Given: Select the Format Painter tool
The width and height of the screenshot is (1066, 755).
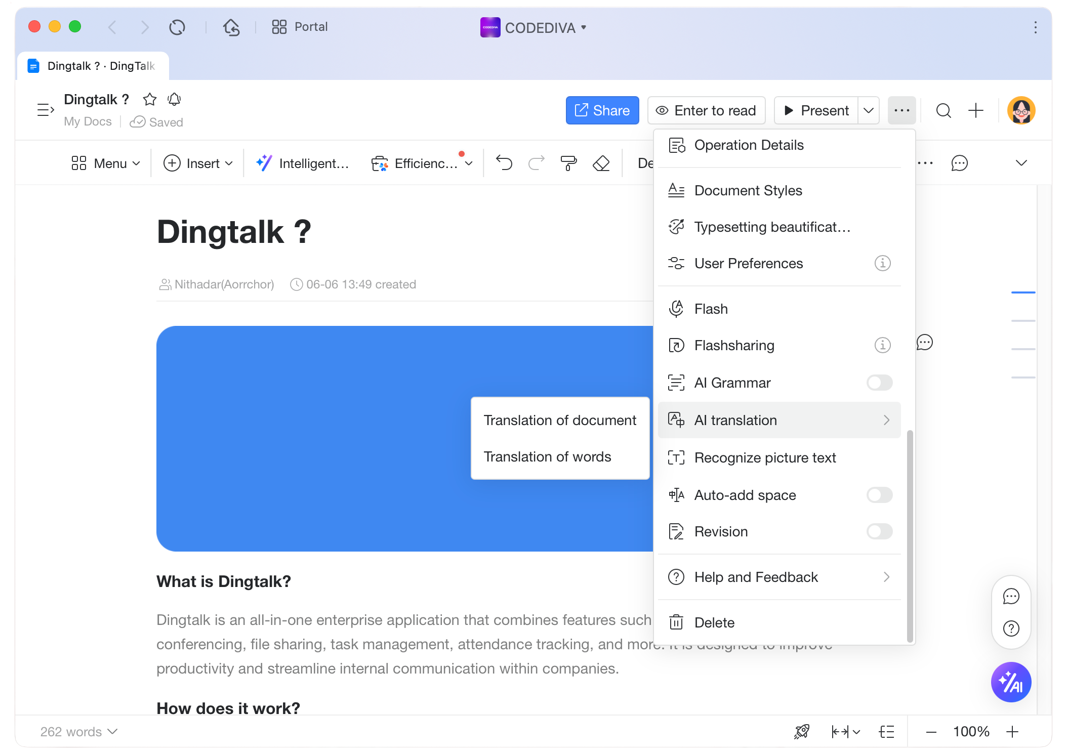Looking at the screenshot, I should click(568, 163).
